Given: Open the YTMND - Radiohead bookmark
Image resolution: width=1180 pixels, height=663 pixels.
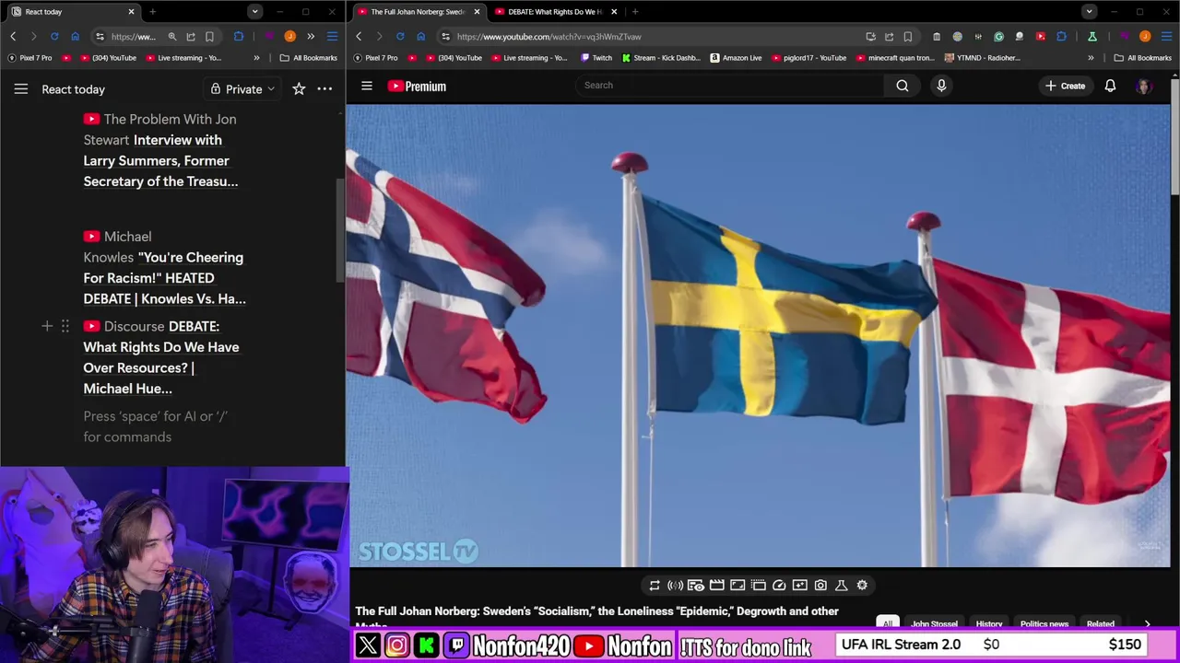Looking at the screenshot, I should click(x=983, y=58).
